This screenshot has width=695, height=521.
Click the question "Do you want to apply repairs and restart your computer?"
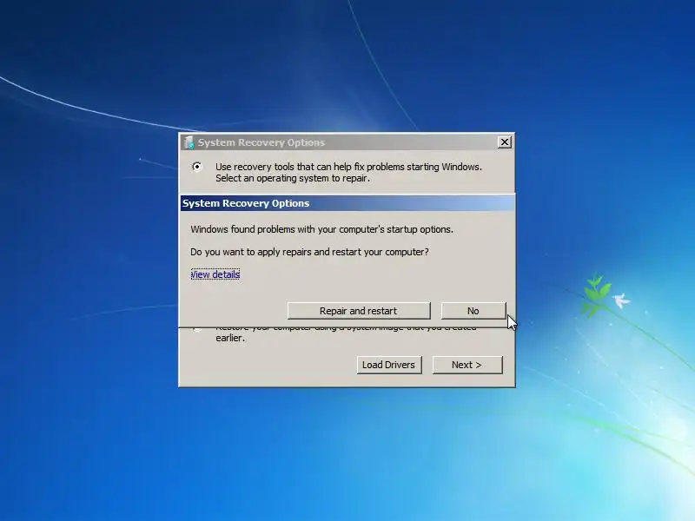point(309,252)
